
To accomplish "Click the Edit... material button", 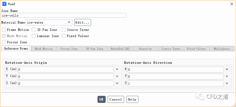I will (x=83, y=23).
